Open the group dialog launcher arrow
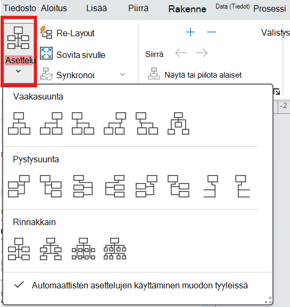 [277, 92]
